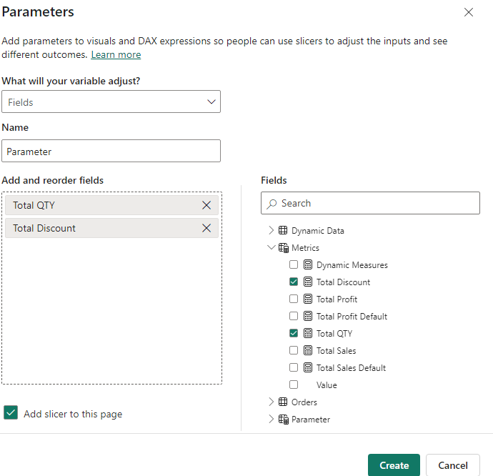This screenshot has width=493, height=476.
Task: Expand the Dynamic Data table
Action: tap(271, 231)
